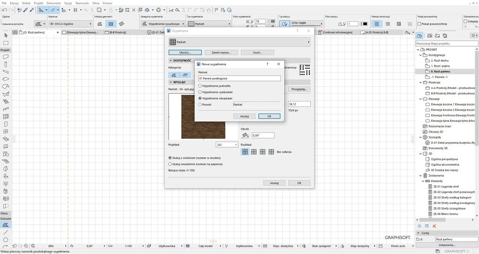Open the Project Map icon in navigator
Image resolution: width=479 pixels, height=254 pixels.
point(419,36)
